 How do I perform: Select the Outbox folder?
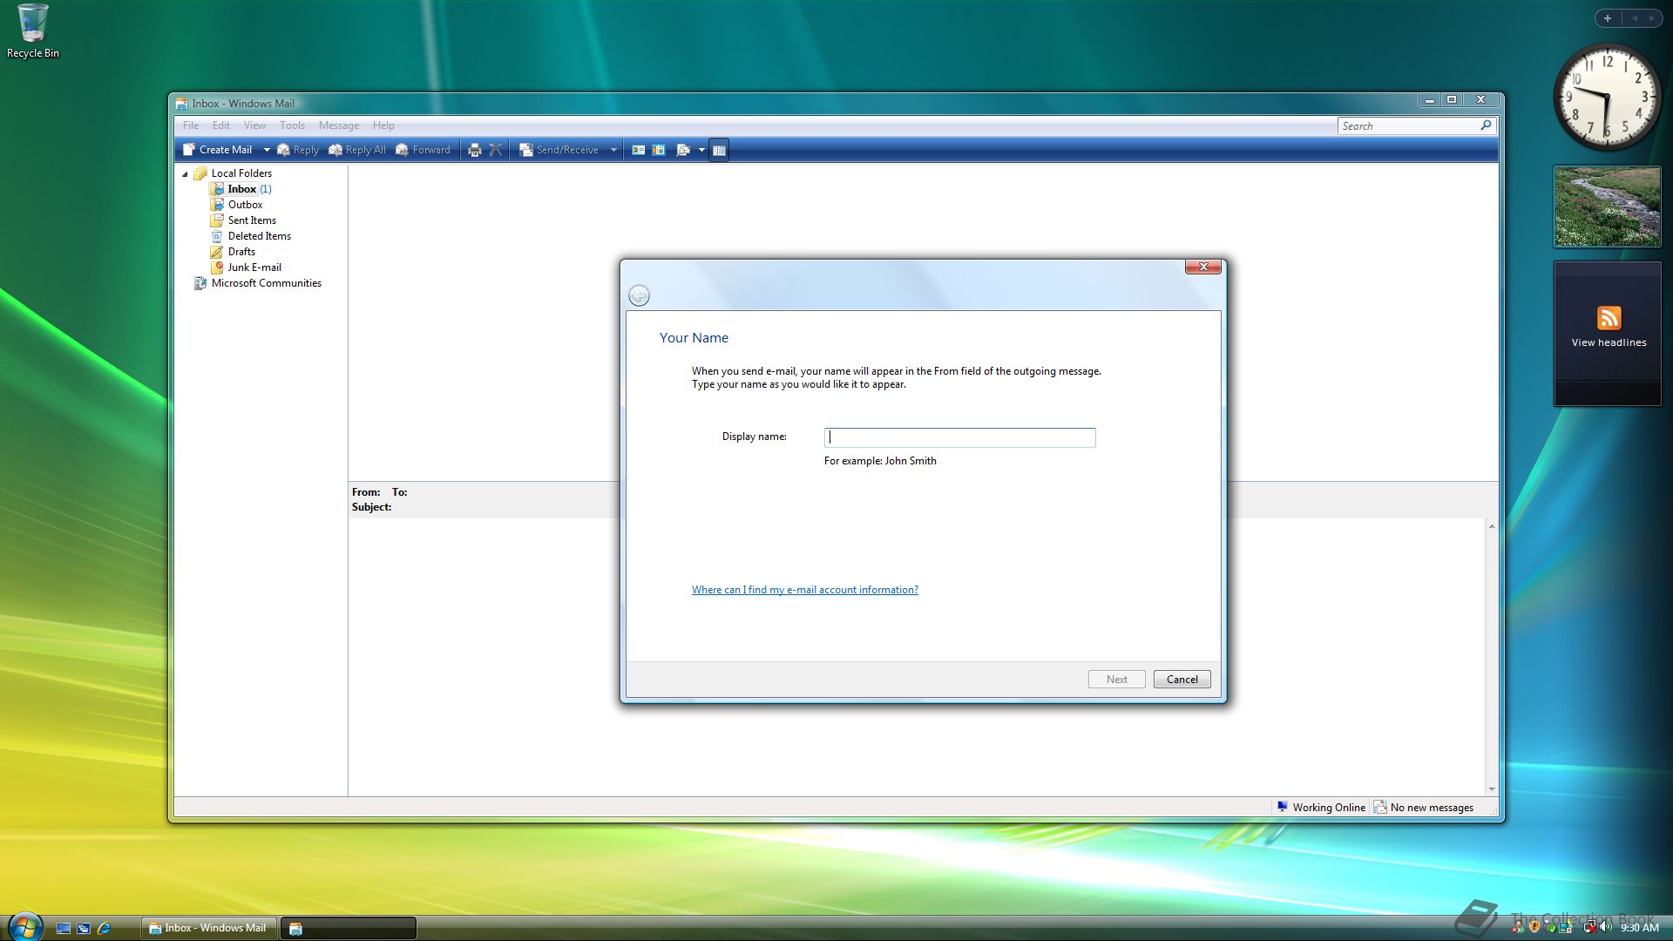pyautogui.click(x=236, y=205)
